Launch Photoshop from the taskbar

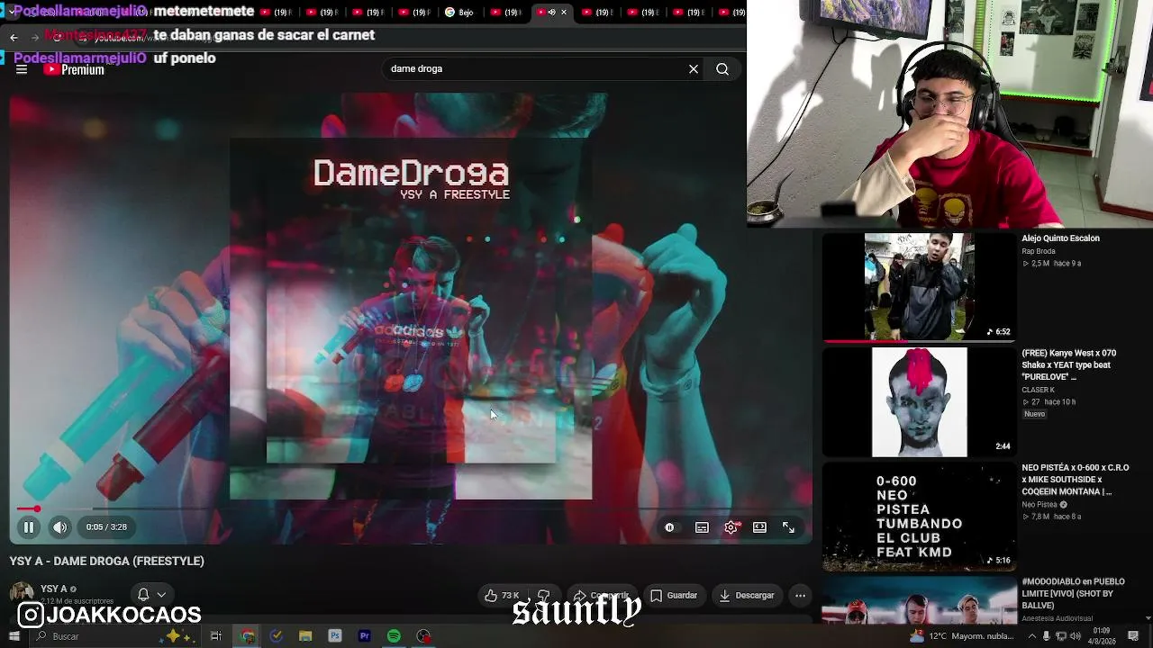[335, 636]
